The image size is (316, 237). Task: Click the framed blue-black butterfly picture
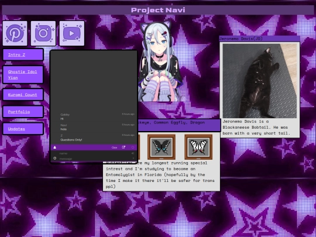(162, 147)
